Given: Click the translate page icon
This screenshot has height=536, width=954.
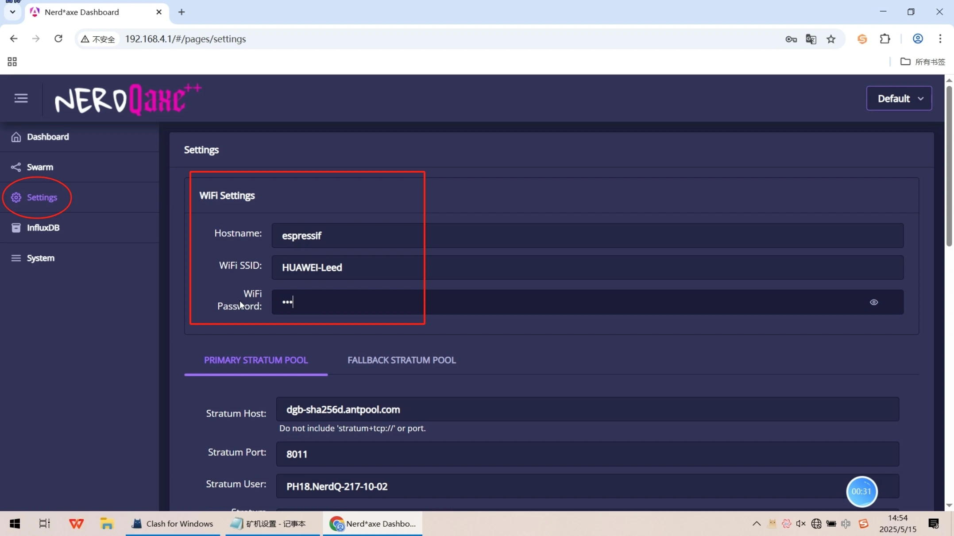Looking at the screenshot, I should click(811, 39).
